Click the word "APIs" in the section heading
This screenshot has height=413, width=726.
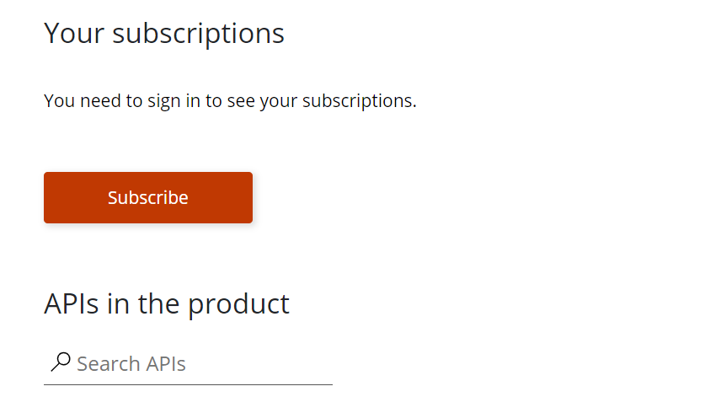coord(72,303)
